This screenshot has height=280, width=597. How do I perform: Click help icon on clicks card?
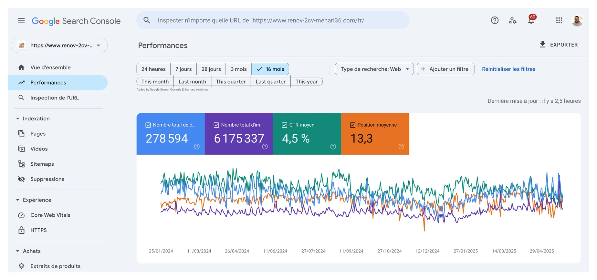pos(197,147)
